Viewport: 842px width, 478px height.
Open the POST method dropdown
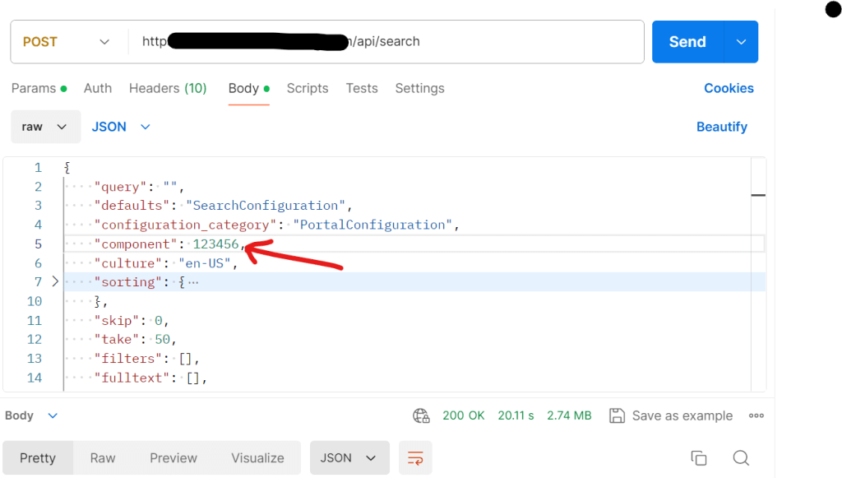tap(66, 42)
